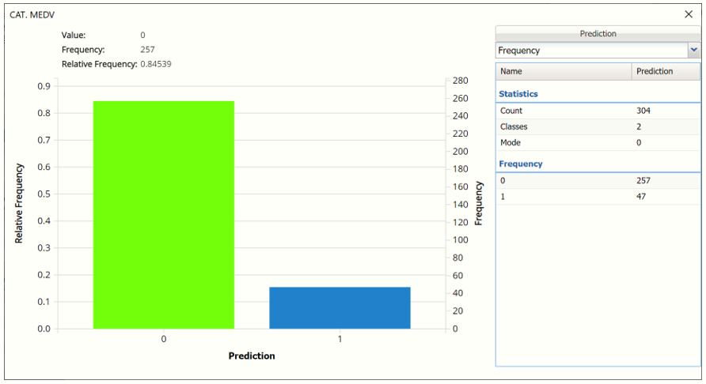Click the Frequency combo box field
Viewport: 706px width, 384px height.
coord(590,50)
